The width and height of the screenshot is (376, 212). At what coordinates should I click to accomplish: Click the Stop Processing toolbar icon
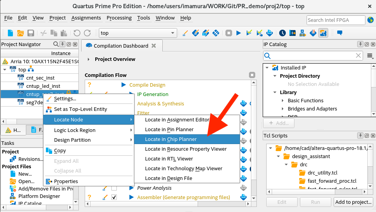tap(229, 33)
